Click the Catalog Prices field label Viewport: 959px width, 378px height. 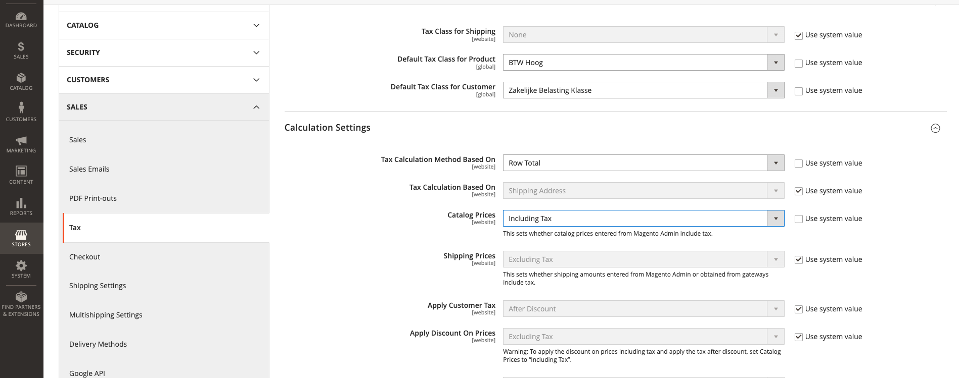pyautogui.click(x=471, y=215)
